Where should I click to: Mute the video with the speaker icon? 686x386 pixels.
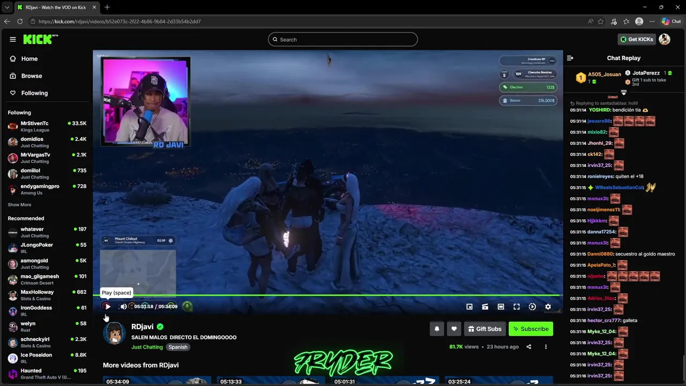(123, 307)
